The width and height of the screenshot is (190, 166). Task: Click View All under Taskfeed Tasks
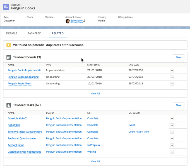(95, 161)
